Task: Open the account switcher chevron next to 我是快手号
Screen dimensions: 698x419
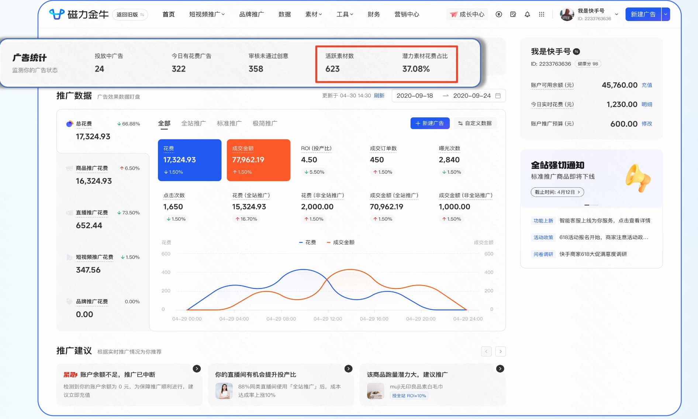Action: tap(616, 14)
